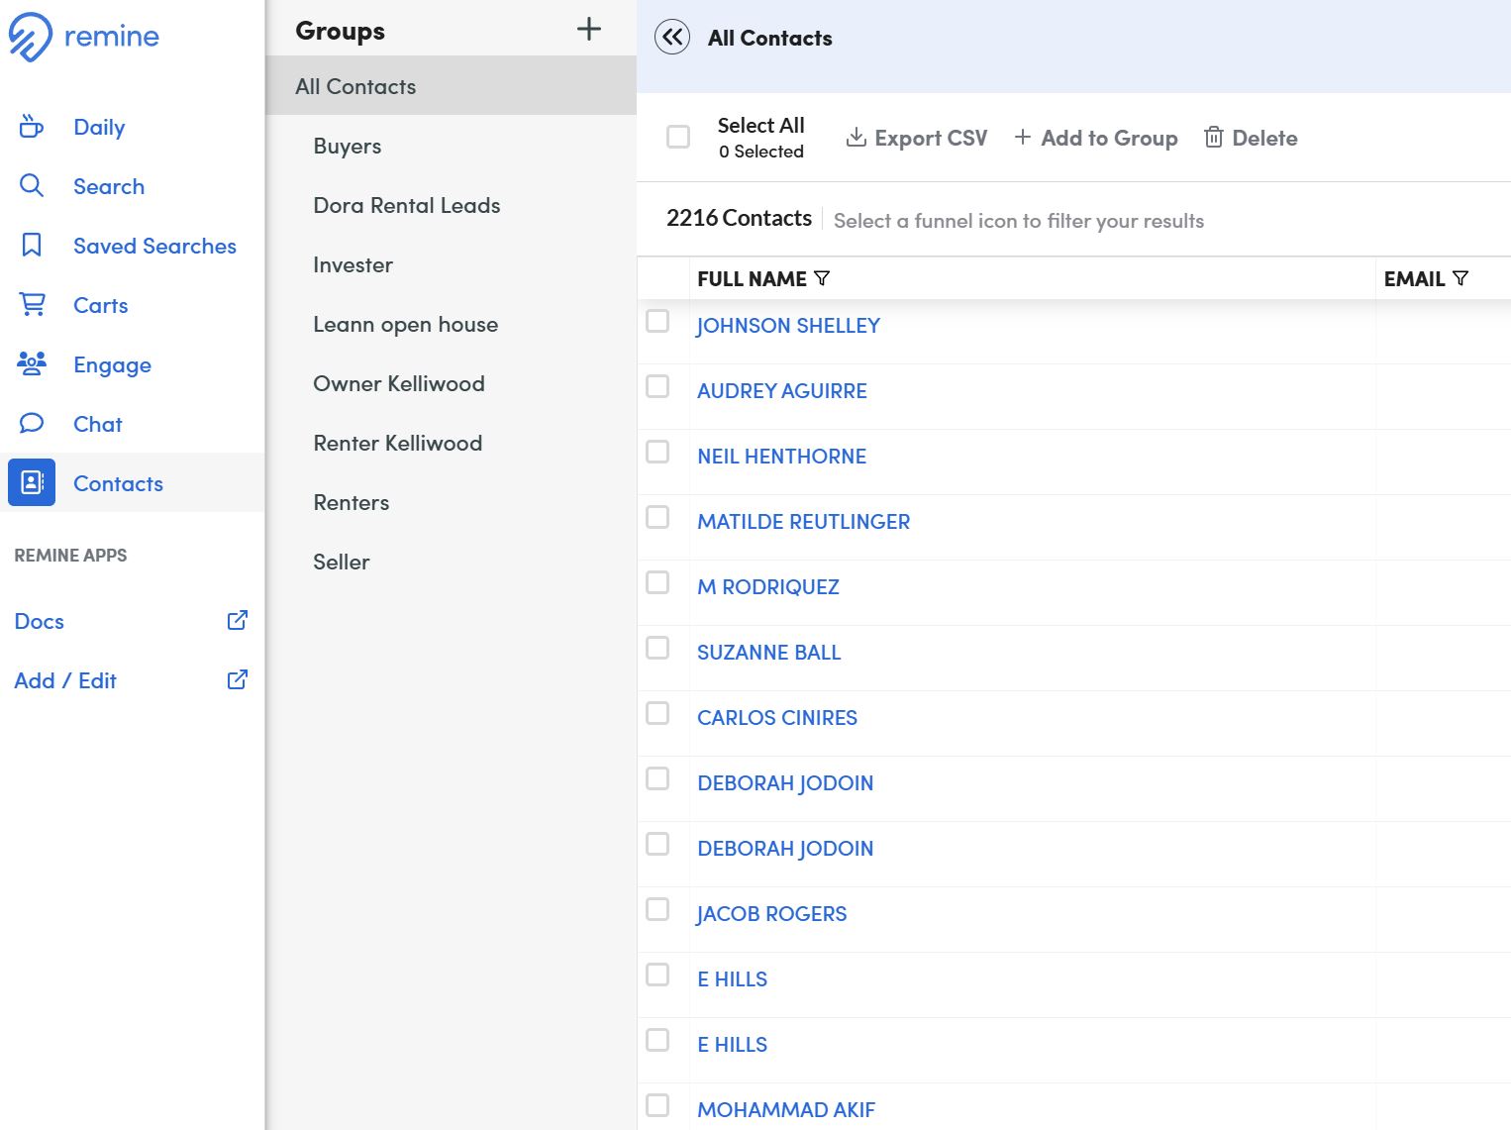This screenshot has height=1130, width=1511.
Task: Check the Select All checkbox
Action: [678, 137]
